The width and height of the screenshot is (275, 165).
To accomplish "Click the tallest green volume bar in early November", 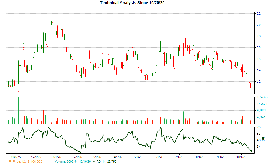I will (19, 111).
